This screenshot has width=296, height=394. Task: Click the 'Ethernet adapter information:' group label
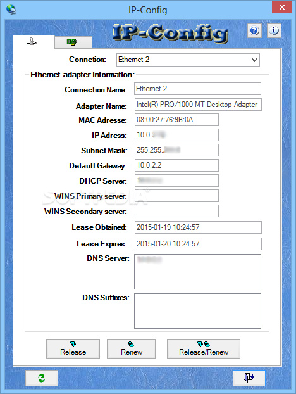82,75
